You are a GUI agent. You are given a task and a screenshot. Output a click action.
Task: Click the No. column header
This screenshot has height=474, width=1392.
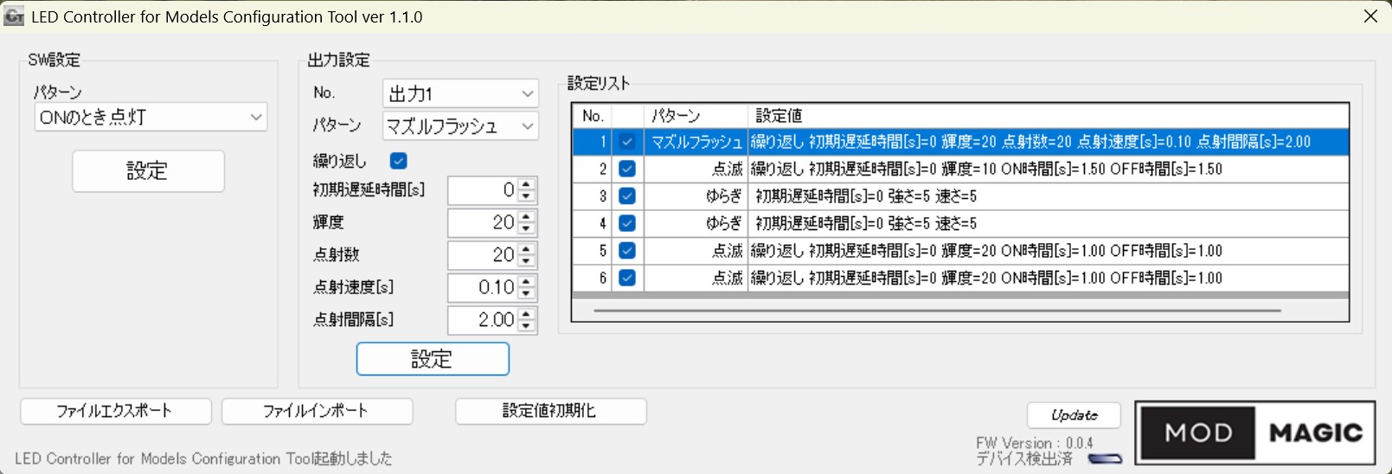[x=593, y=116]
